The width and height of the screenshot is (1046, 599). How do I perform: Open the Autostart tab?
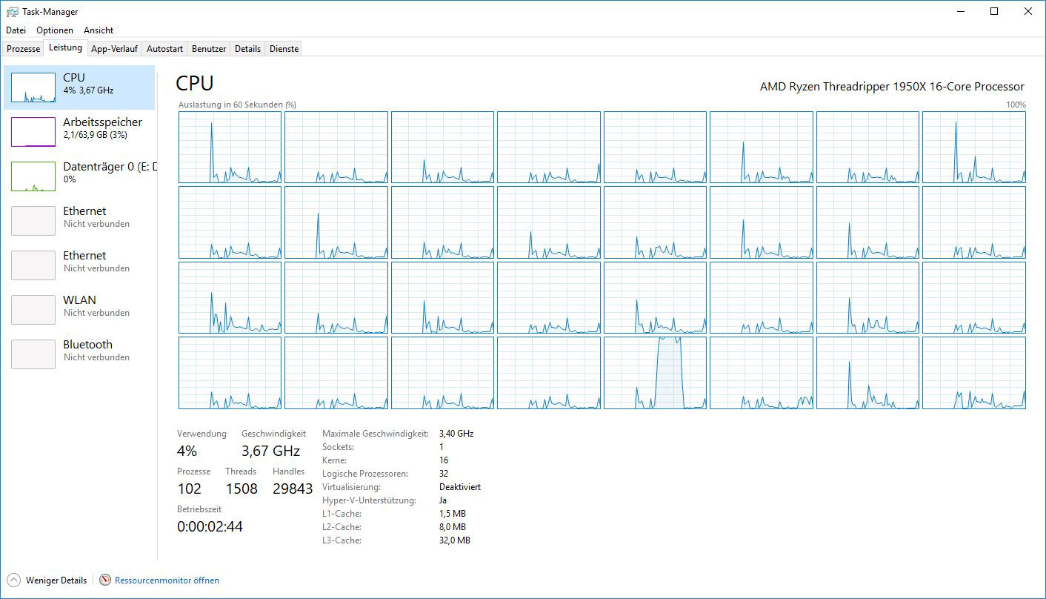coord(164,49)
